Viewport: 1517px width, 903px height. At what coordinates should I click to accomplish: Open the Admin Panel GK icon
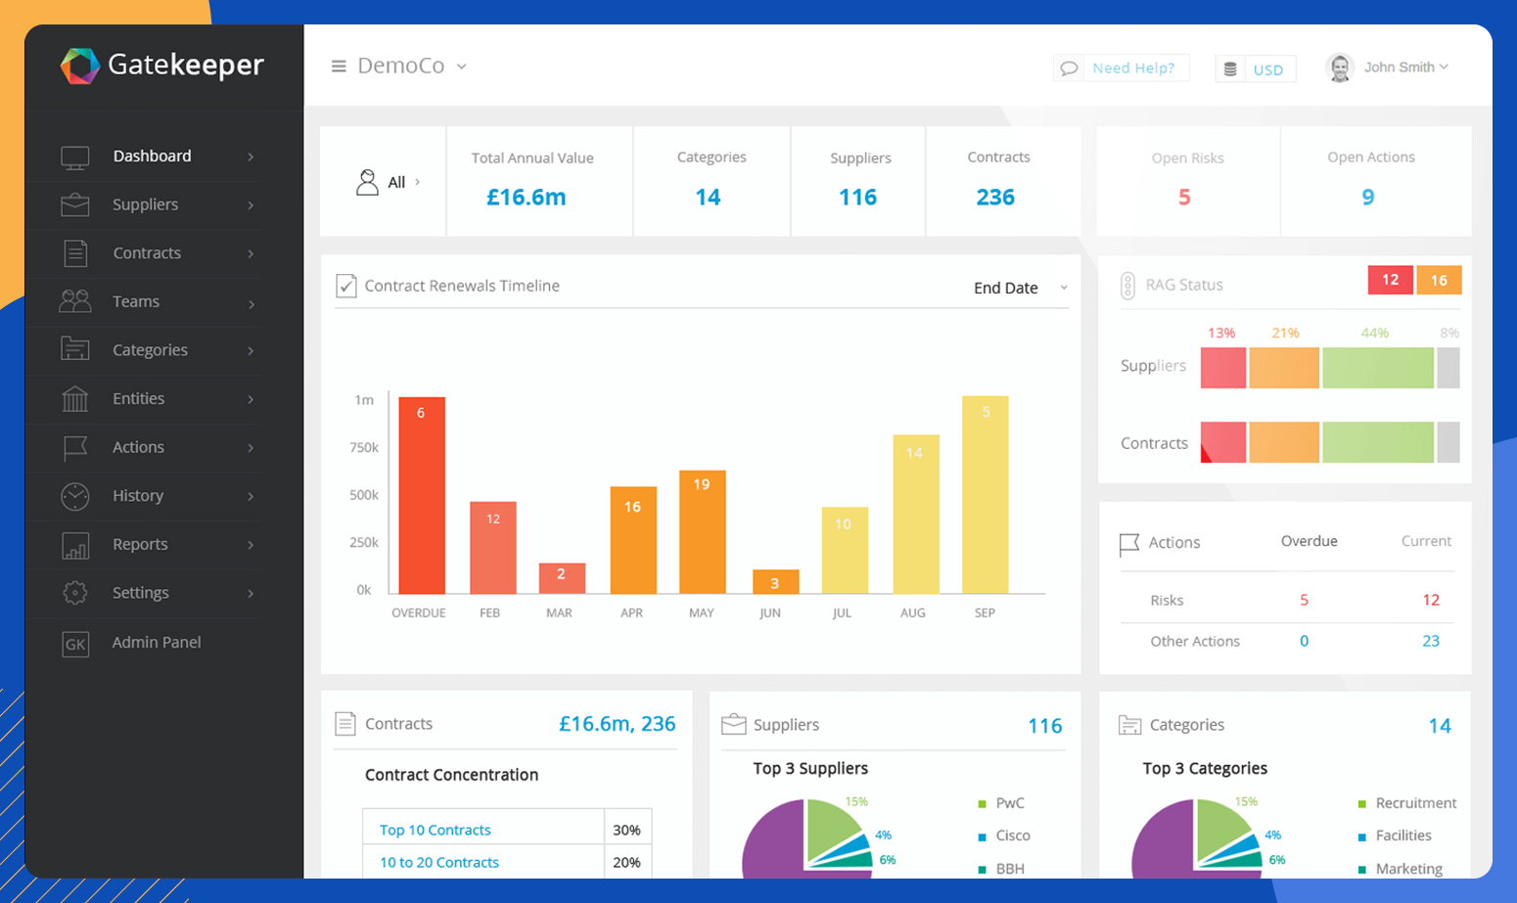coord(74,644)
